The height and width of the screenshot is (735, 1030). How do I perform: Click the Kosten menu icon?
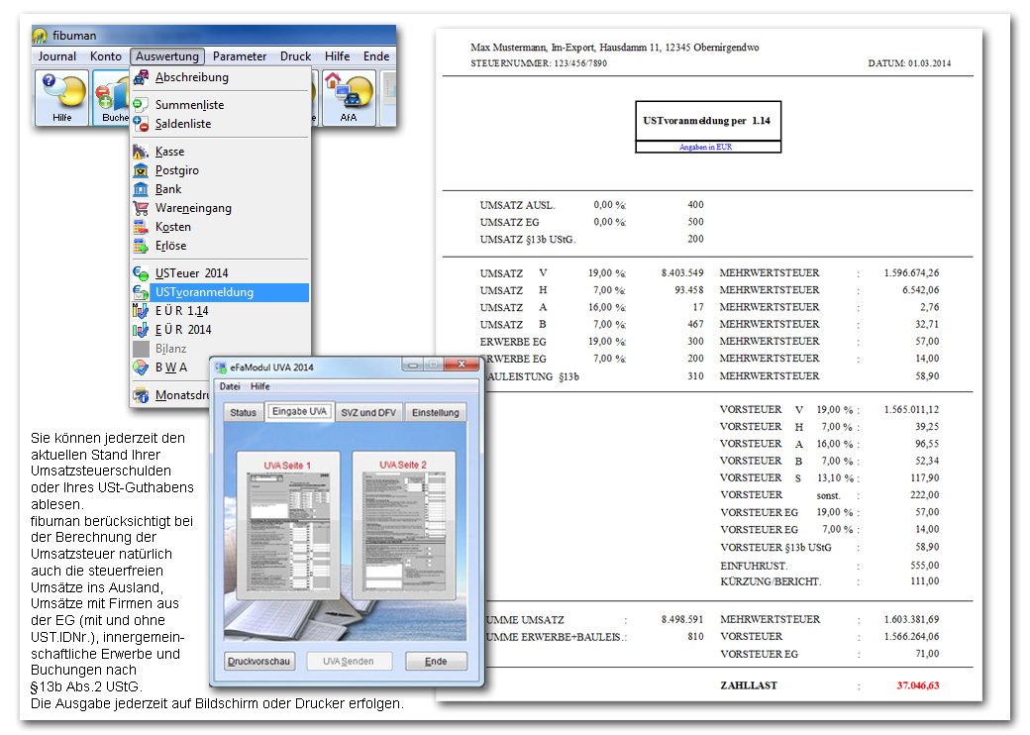141,227
